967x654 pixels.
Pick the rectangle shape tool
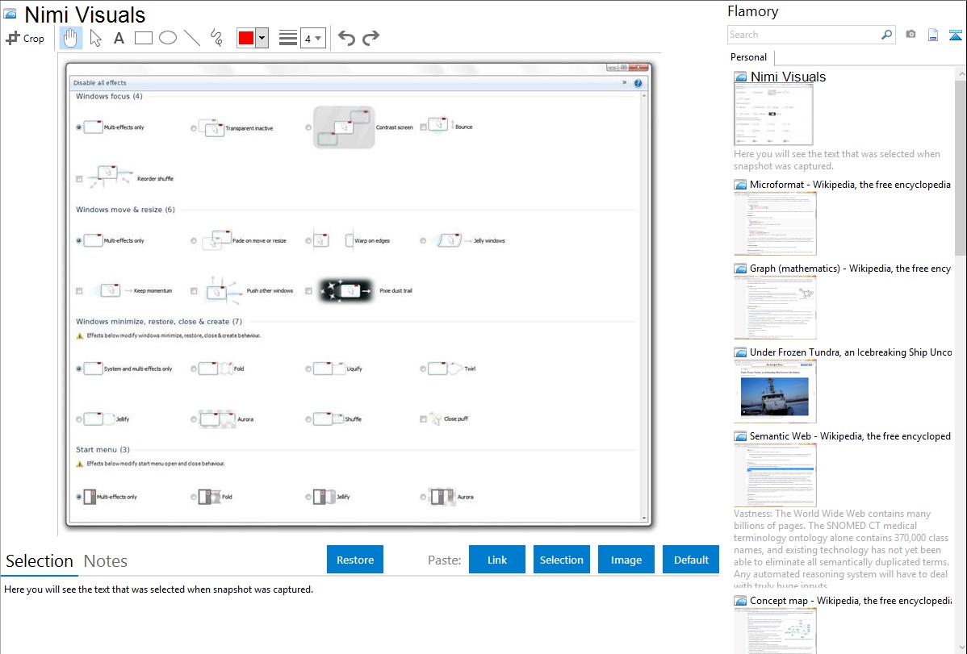coord(143,38)
